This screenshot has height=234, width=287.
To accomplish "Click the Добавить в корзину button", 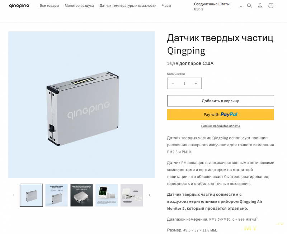I will pyautogui.click(x=221, y=101).
